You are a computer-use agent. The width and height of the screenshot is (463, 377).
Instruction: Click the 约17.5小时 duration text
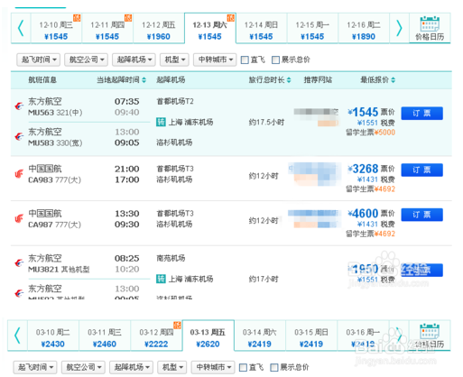[266, 122]
